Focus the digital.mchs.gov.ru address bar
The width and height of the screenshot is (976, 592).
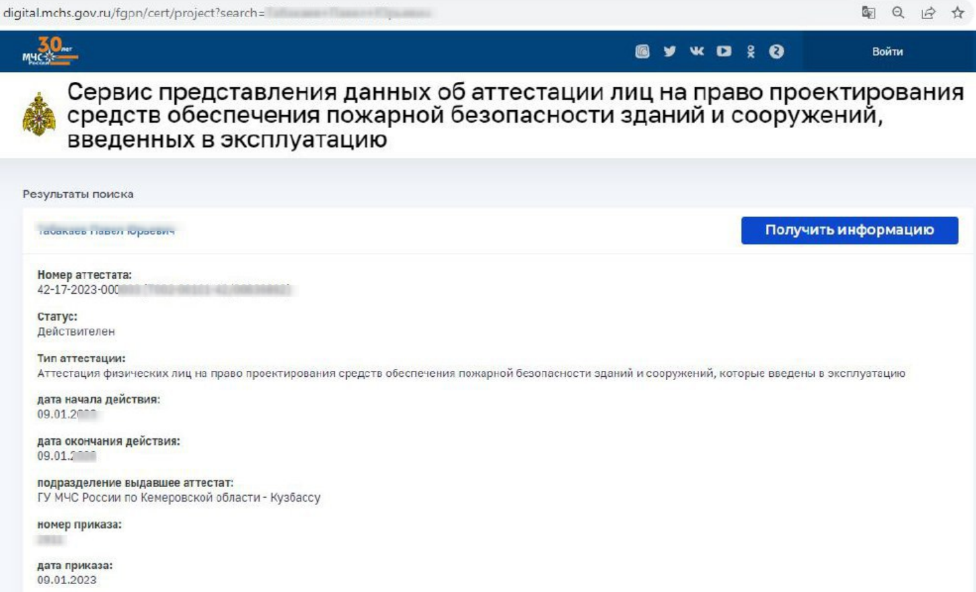tap(423, 13)
